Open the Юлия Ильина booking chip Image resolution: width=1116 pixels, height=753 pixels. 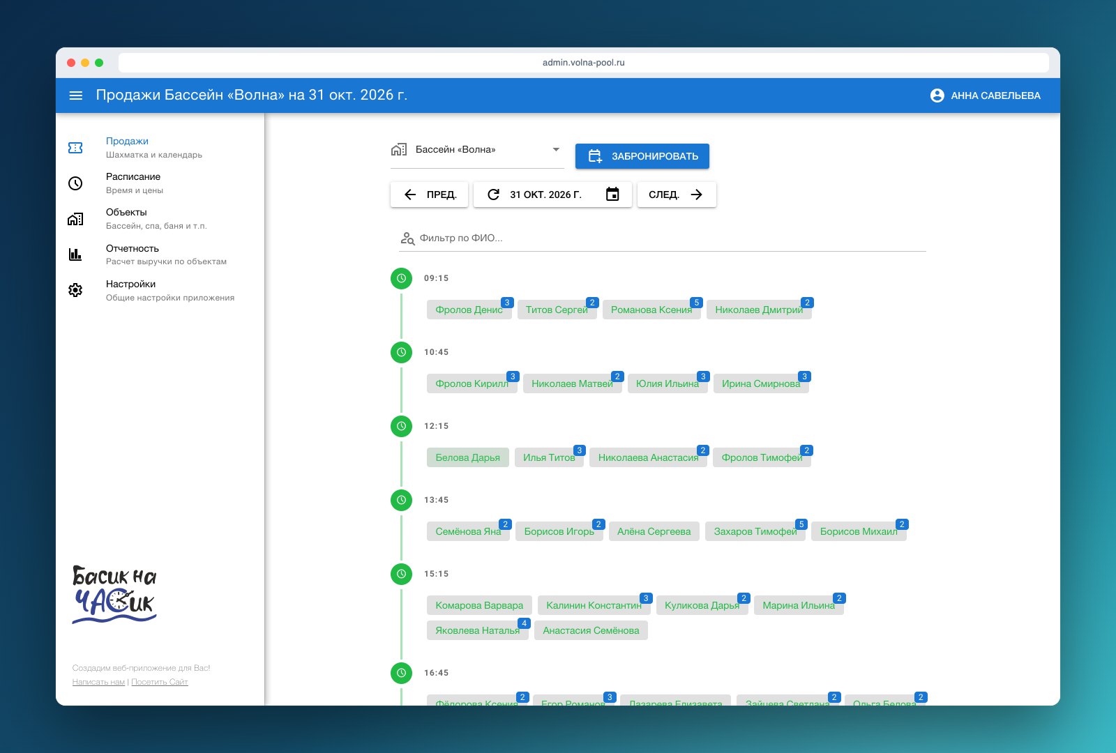668,383
